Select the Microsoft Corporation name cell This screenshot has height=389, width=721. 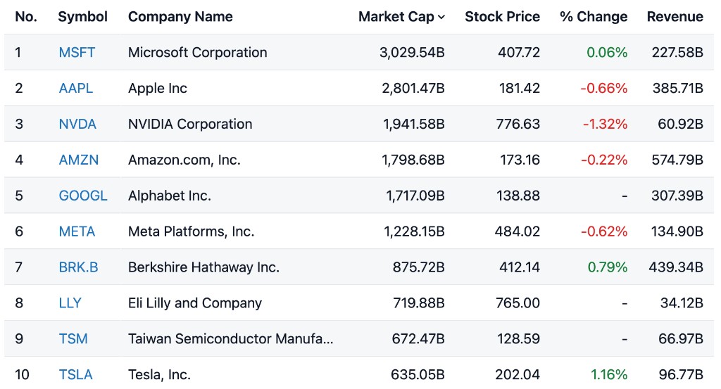click(x=198, y=53)
